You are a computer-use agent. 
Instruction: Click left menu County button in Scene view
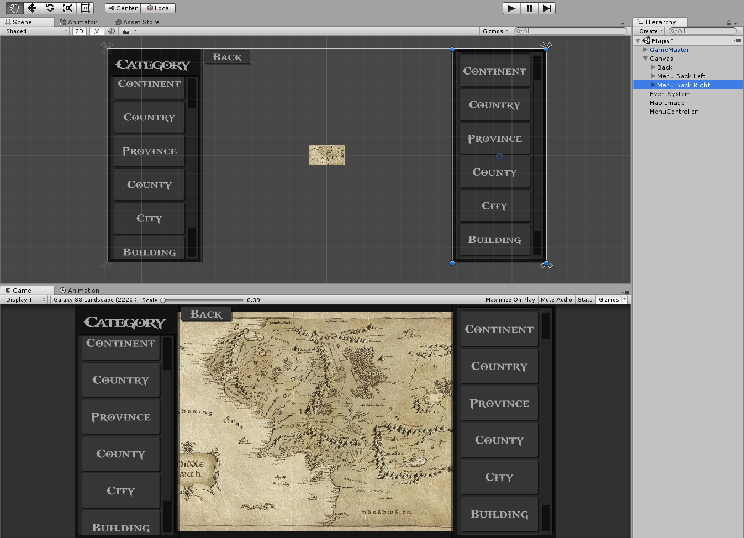(149, 184)
